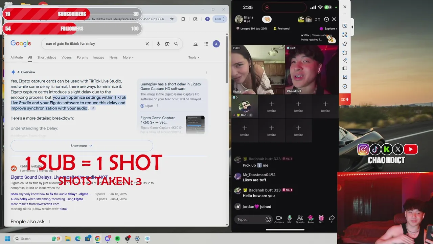Pin the mirror window on top

pyautogui.click(x=345, y=44)
